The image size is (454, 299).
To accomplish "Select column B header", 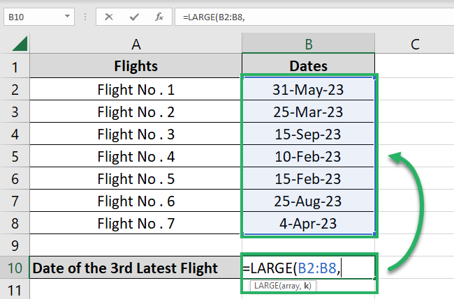I will tap(309, 44).
